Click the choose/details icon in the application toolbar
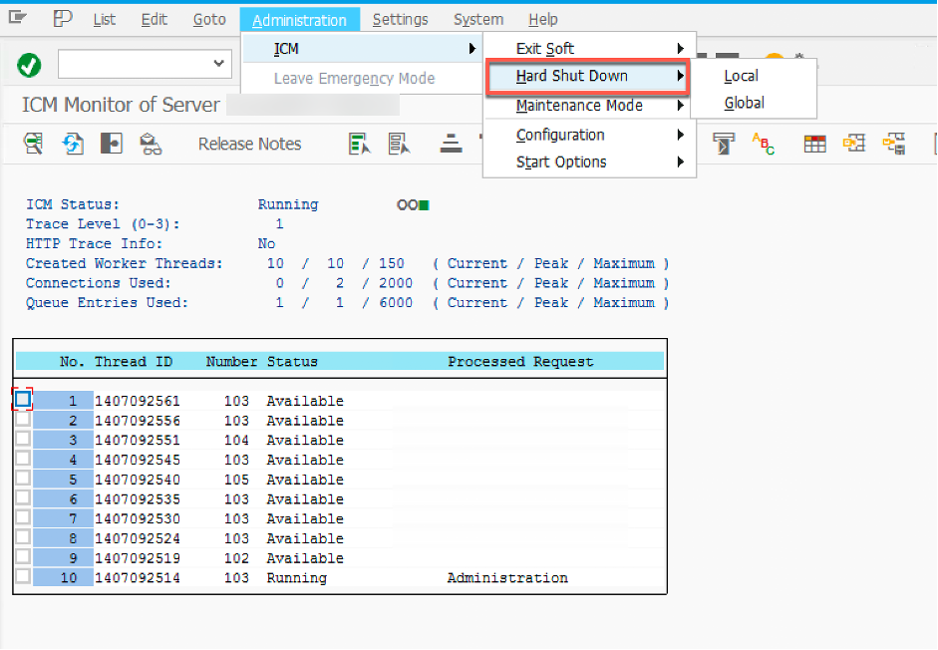 click(34, 144)
